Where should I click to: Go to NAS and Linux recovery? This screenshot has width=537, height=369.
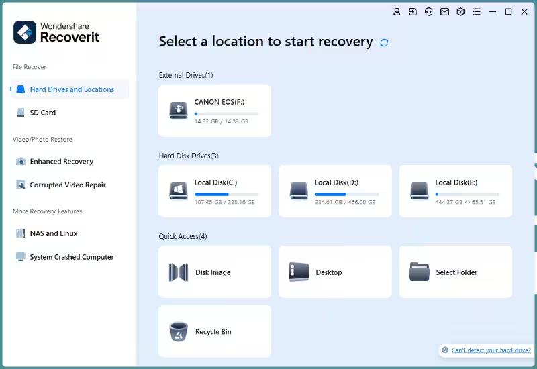[x=53, y=233]
